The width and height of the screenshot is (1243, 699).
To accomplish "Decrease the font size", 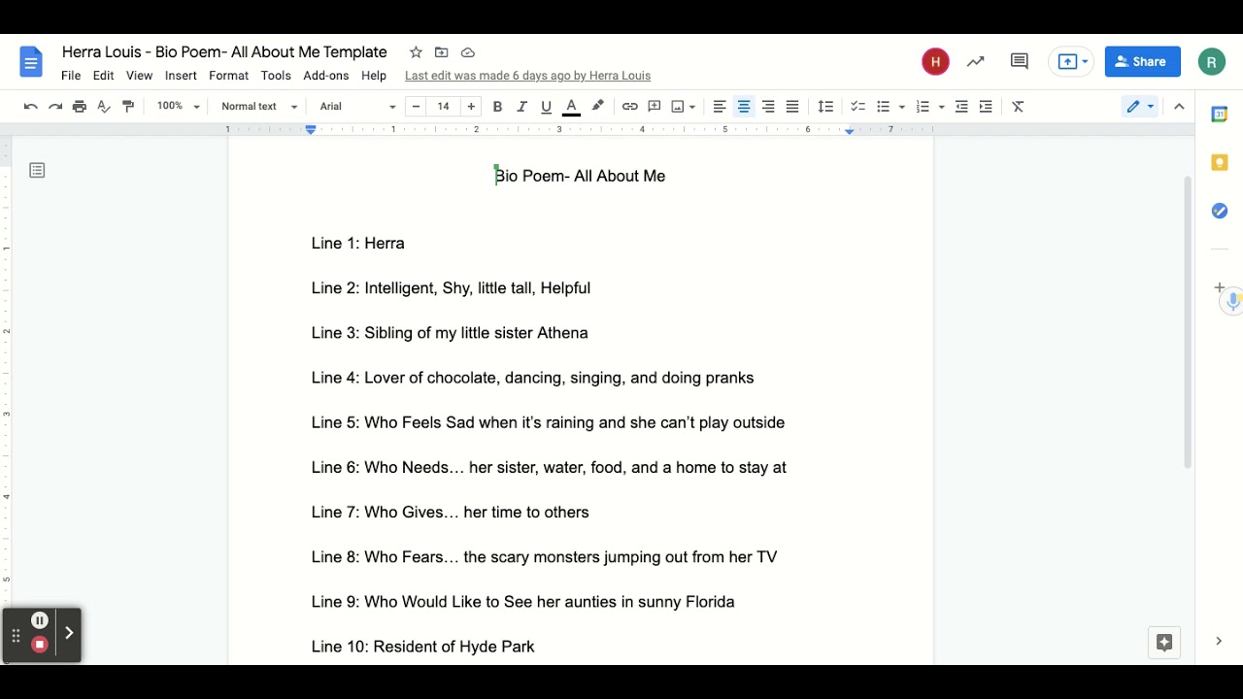I will (416, 107).
